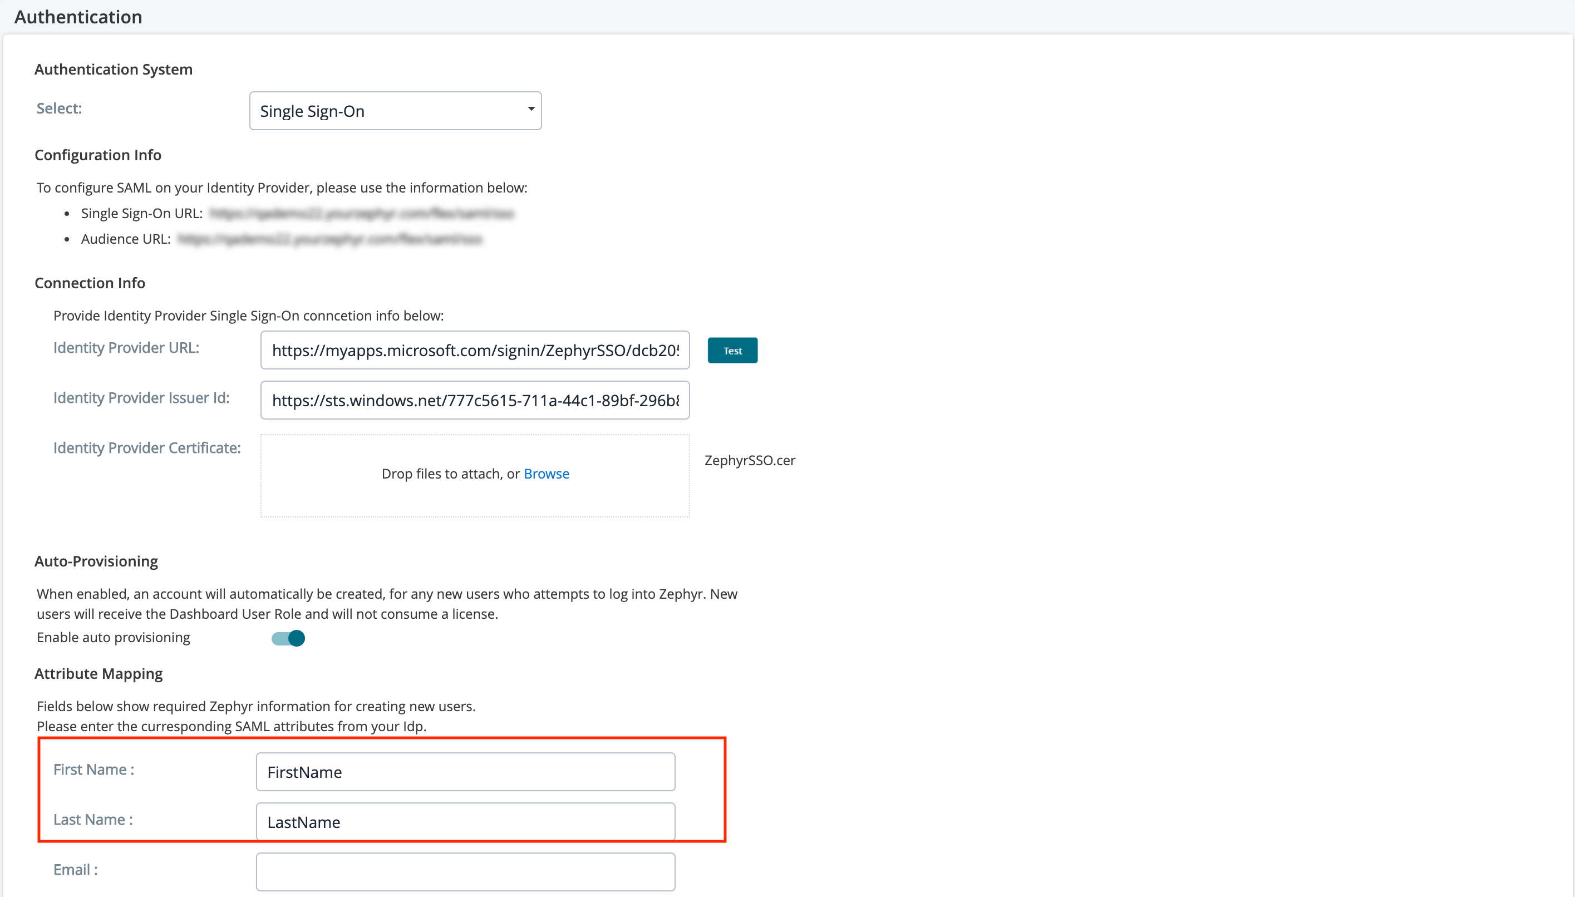Click the First Name attribute field
Screen dimensions: 1575x897
coord(465,772)
